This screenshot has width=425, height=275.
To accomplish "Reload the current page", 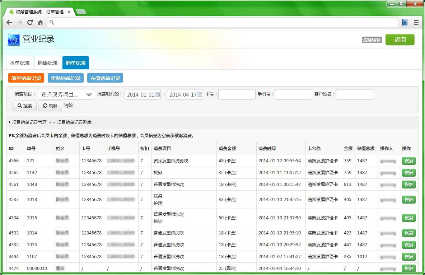I will coord(30,23).
